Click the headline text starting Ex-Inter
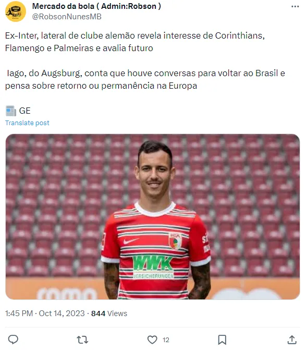The height and width of the screenshot is (350, 307). [135, 42]
